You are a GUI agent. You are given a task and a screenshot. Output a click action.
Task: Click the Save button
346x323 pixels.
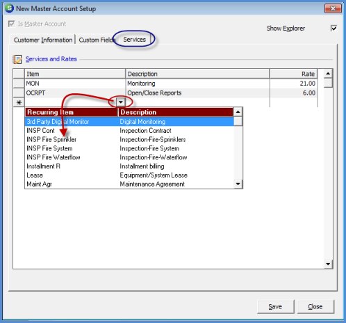[x=275, y=307]
